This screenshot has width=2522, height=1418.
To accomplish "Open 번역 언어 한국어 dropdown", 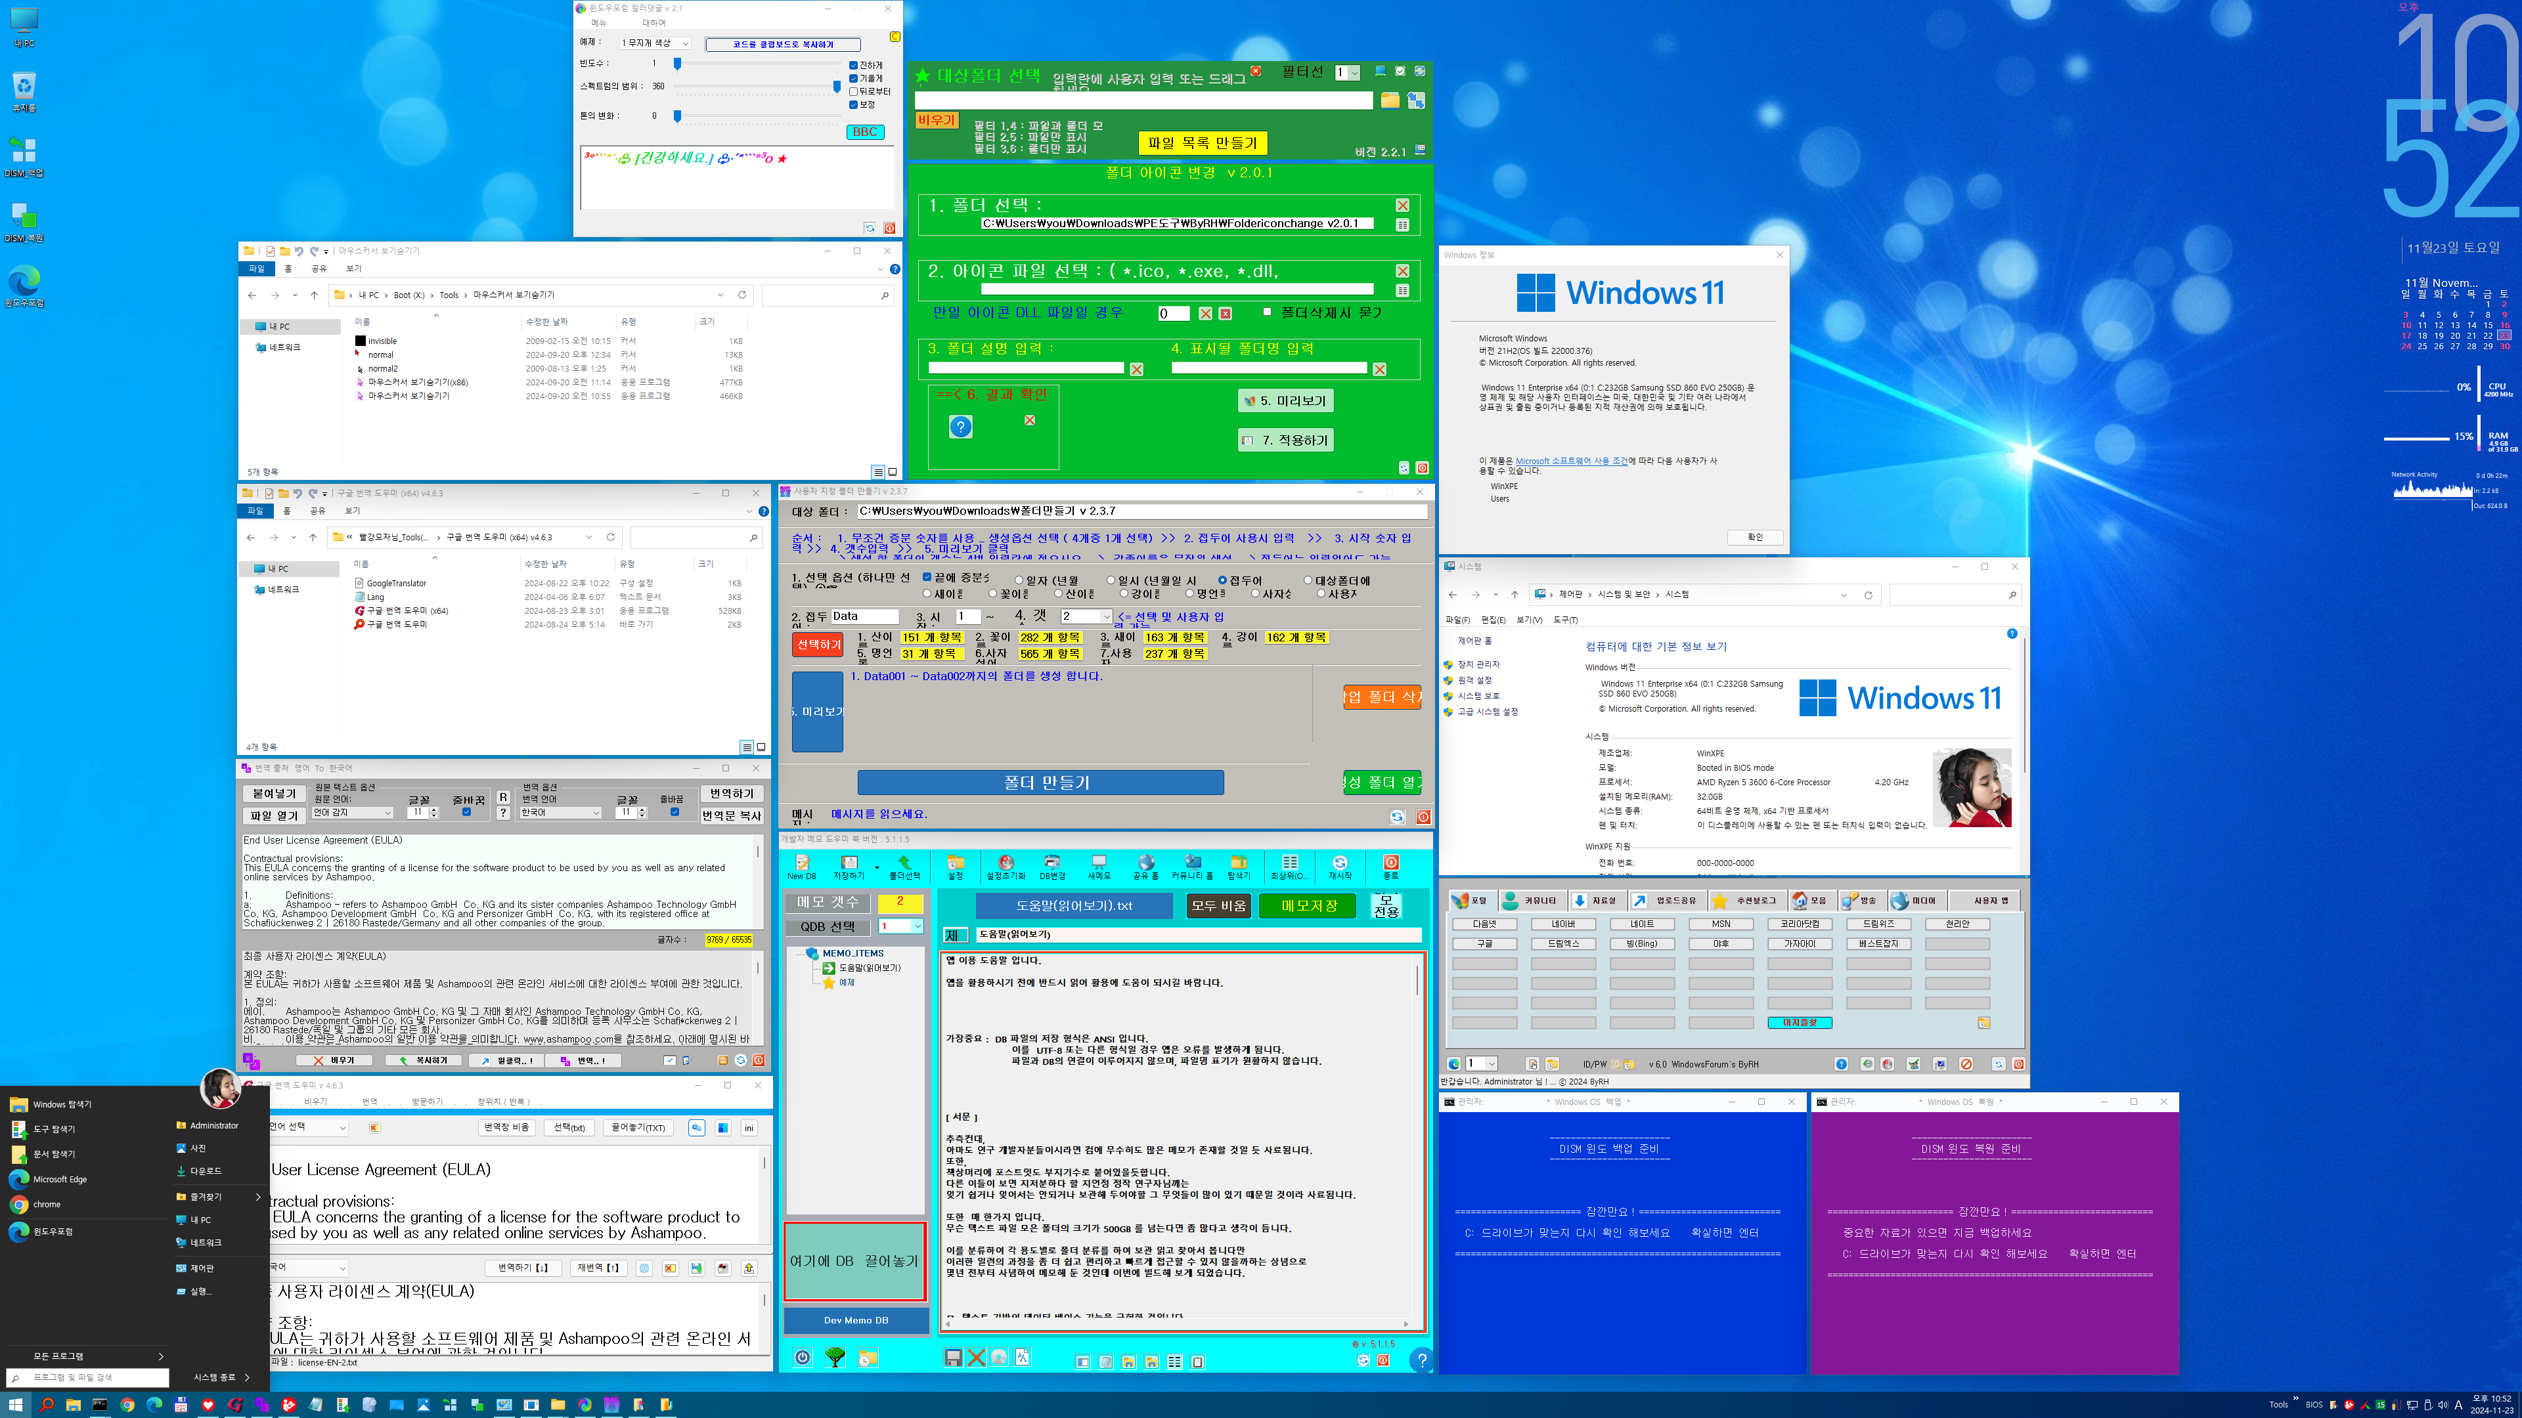I will 560,813.
